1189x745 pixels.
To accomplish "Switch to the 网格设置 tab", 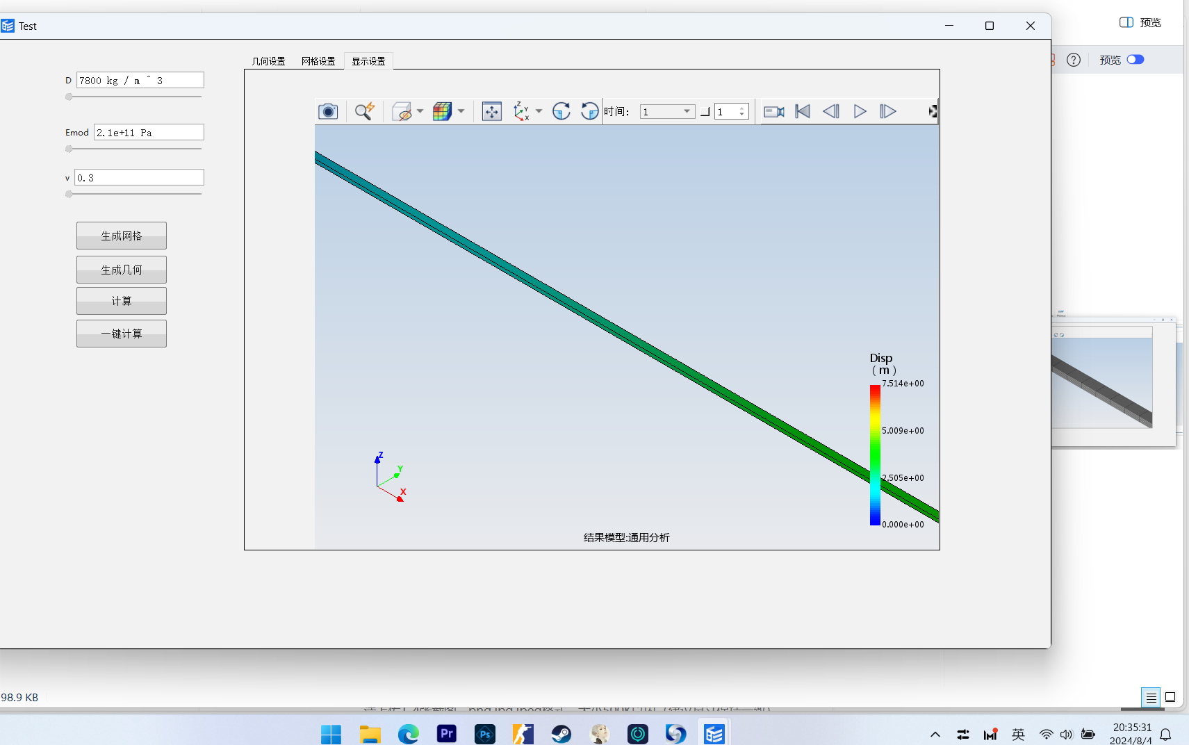I will click(318, 61).
